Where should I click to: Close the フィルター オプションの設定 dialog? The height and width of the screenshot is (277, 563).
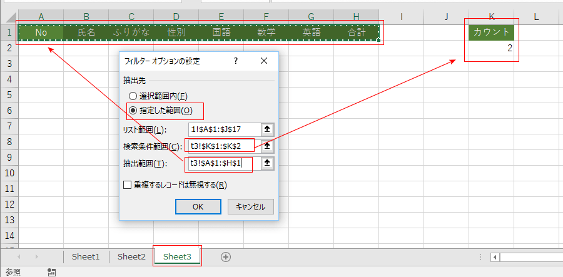point(264,61)
